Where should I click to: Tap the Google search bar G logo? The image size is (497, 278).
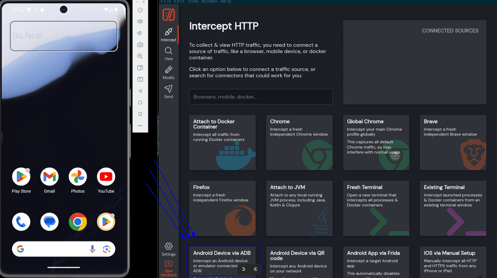pyautogui.click(x=20, y=249)
